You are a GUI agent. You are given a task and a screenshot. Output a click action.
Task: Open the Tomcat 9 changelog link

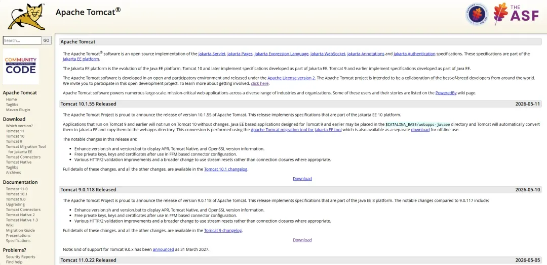[223, 231]
